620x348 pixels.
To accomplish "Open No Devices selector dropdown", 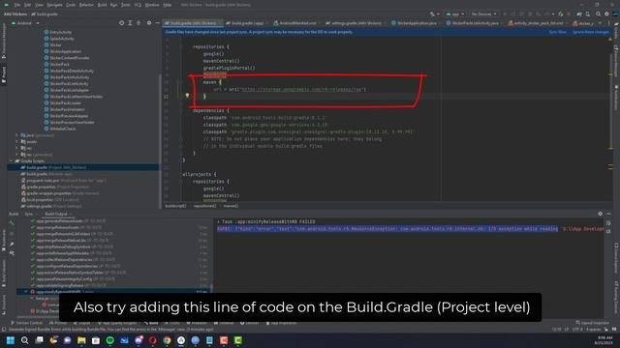I will click(483, 14).
